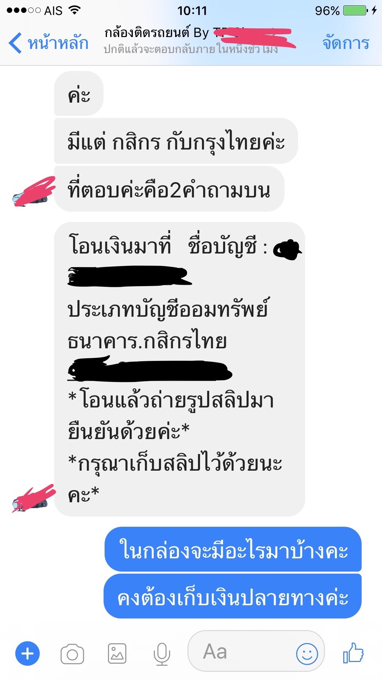382x680 pixels.
Task: Select the คงต้องเก็บเงินปลายทางค่ะ message bubble
Action: click(x=233, y=596)
